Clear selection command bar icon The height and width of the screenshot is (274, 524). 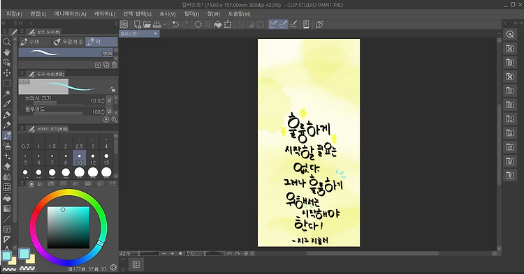[198, 24]
